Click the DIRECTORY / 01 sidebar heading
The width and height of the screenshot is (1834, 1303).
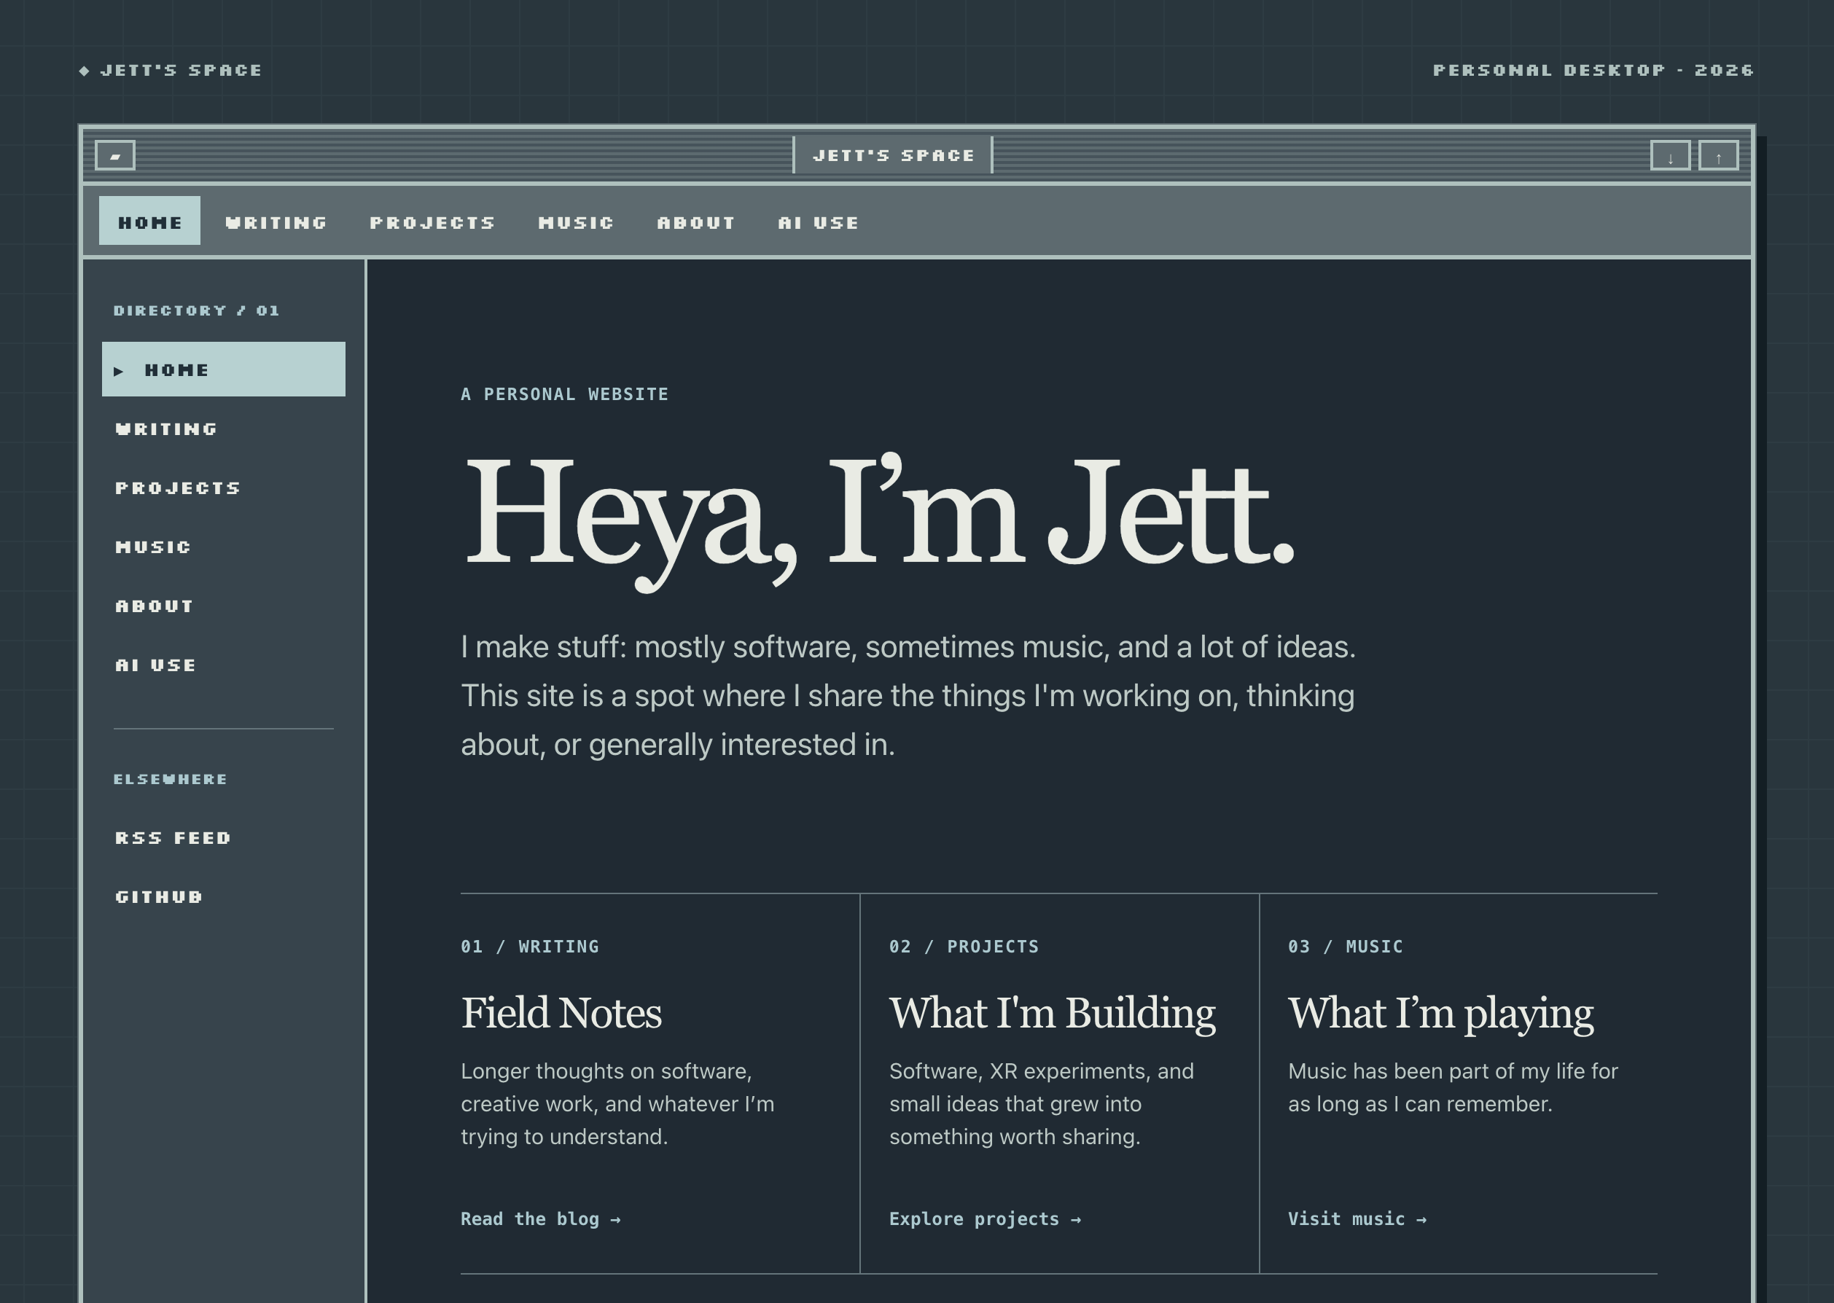pos(197,310)
